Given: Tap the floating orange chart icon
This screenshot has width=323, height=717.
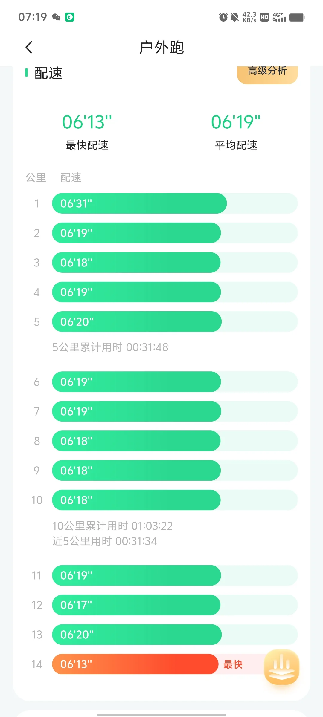Looking at the screenshot, I should (x=282, y=667).
